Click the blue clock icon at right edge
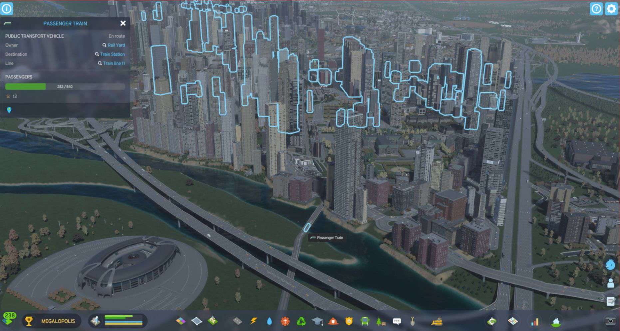Viewport: 620px width, 331px height. [610, 265]
